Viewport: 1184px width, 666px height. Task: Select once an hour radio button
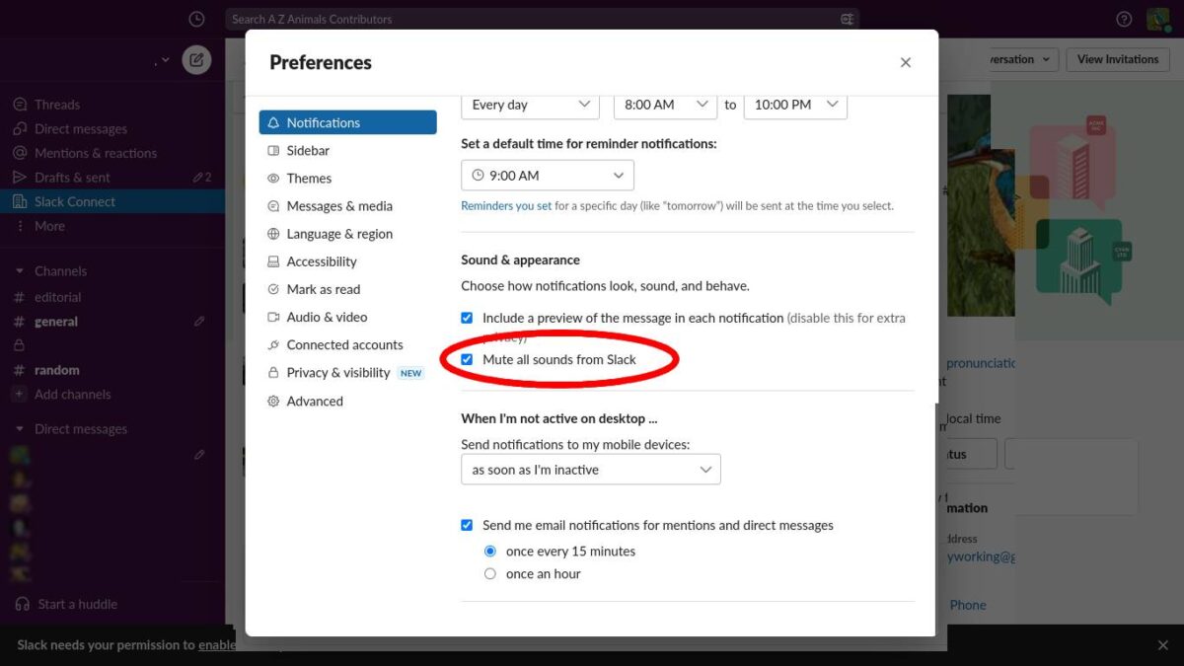(x=490, y=573)
